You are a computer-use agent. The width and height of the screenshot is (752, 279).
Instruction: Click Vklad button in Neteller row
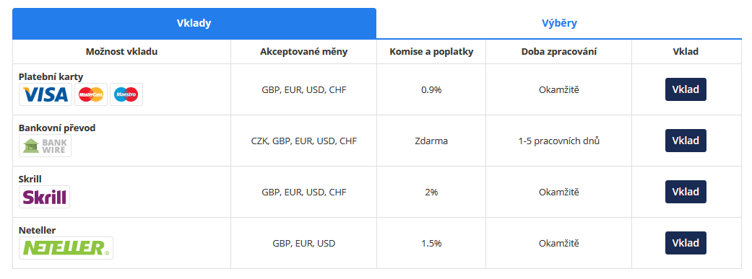pyautogui.click(x=686, y=243)
